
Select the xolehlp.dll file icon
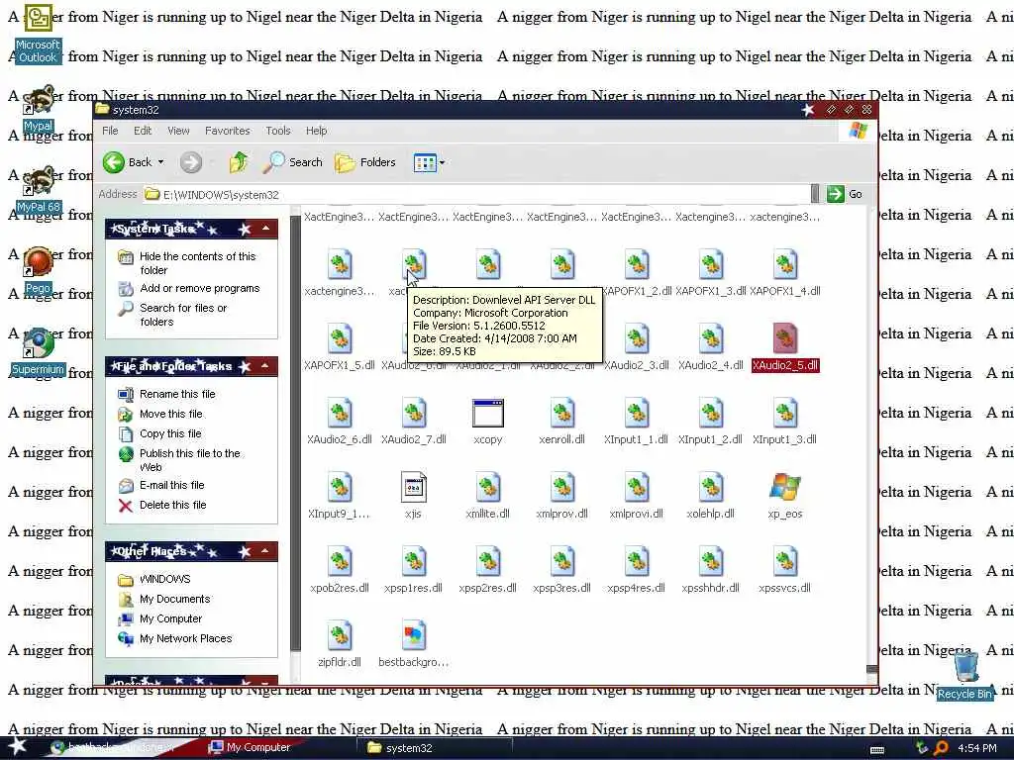click(711, 487)
